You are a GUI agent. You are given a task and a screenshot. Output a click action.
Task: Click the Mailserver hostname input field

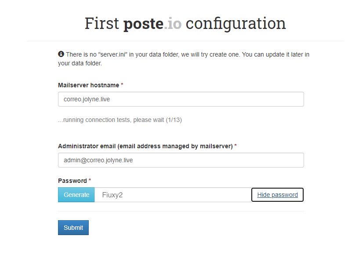coord(181,99)
